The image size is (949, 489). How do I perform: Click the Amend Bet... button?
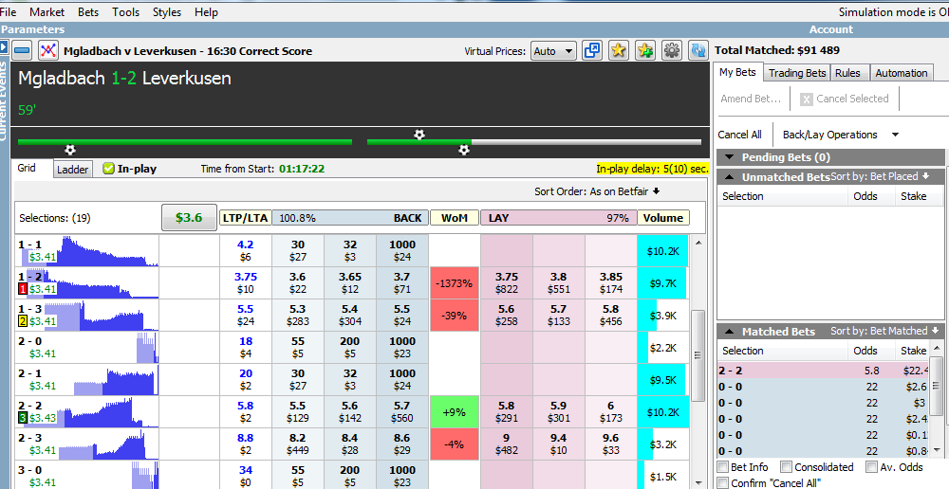(751, 99)
